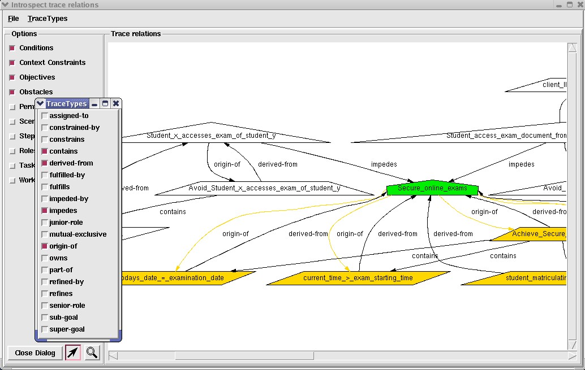Enable the super-goal trace type

(44, 329)
